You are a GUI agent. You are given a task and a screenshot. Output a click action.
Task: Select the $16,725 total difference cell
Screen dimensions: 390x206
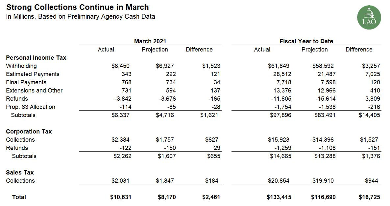click(369, 197)
